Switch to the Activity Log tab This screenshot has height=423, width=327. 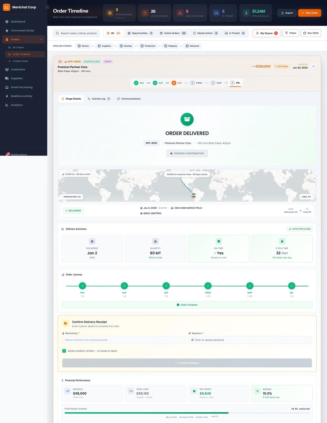coord(99,99)
